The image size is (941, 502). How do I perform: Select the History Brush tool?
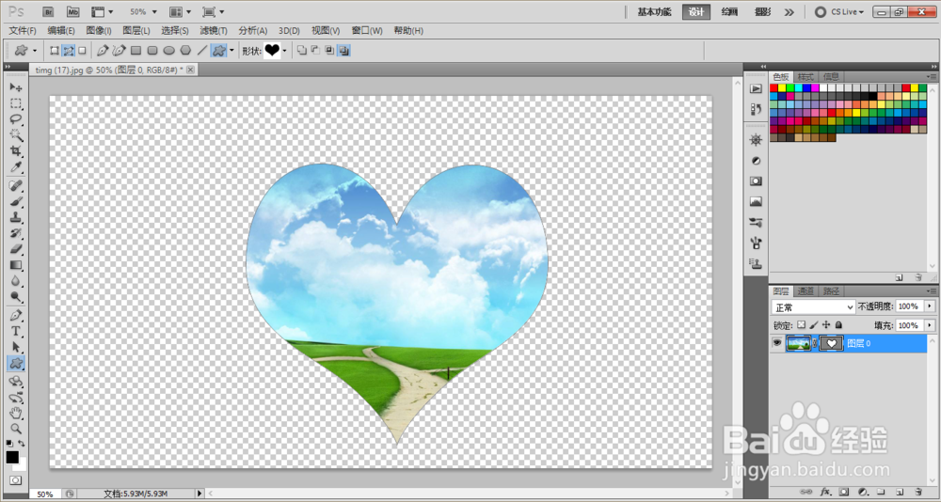16,233
